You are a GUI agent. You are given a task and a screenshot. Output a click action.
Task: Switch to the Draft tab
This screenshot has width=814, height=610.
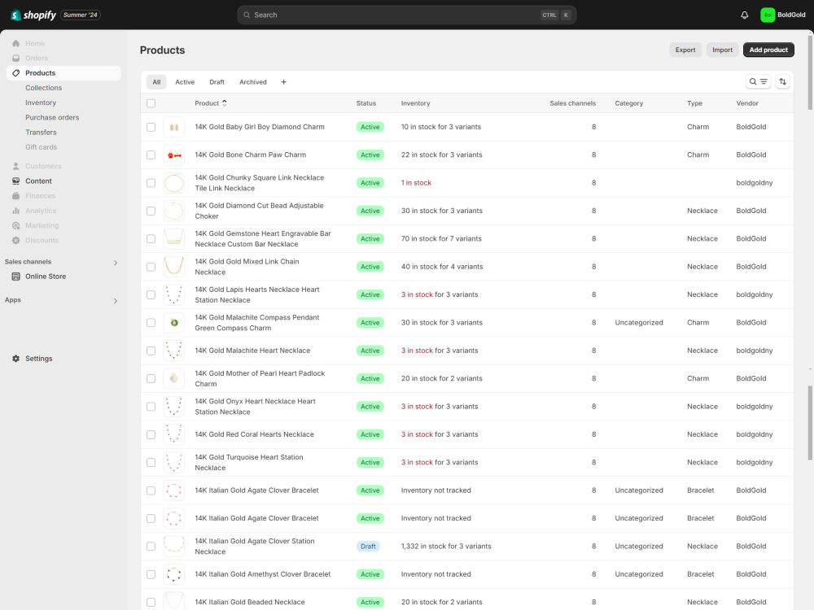(217, 82)
